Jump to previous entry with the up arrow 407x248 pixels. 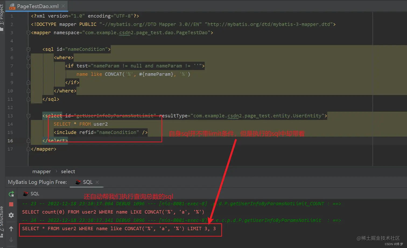(x=11, y=229)
